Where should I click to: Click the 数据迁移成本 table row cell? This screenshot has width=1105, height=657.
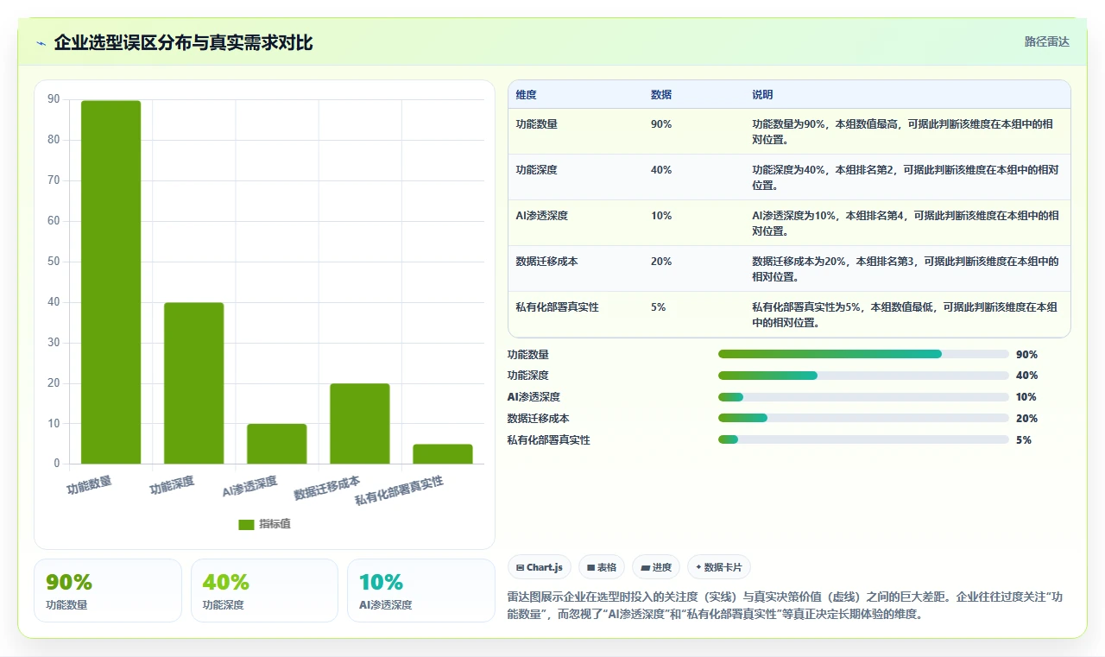[x=546, y=261]
